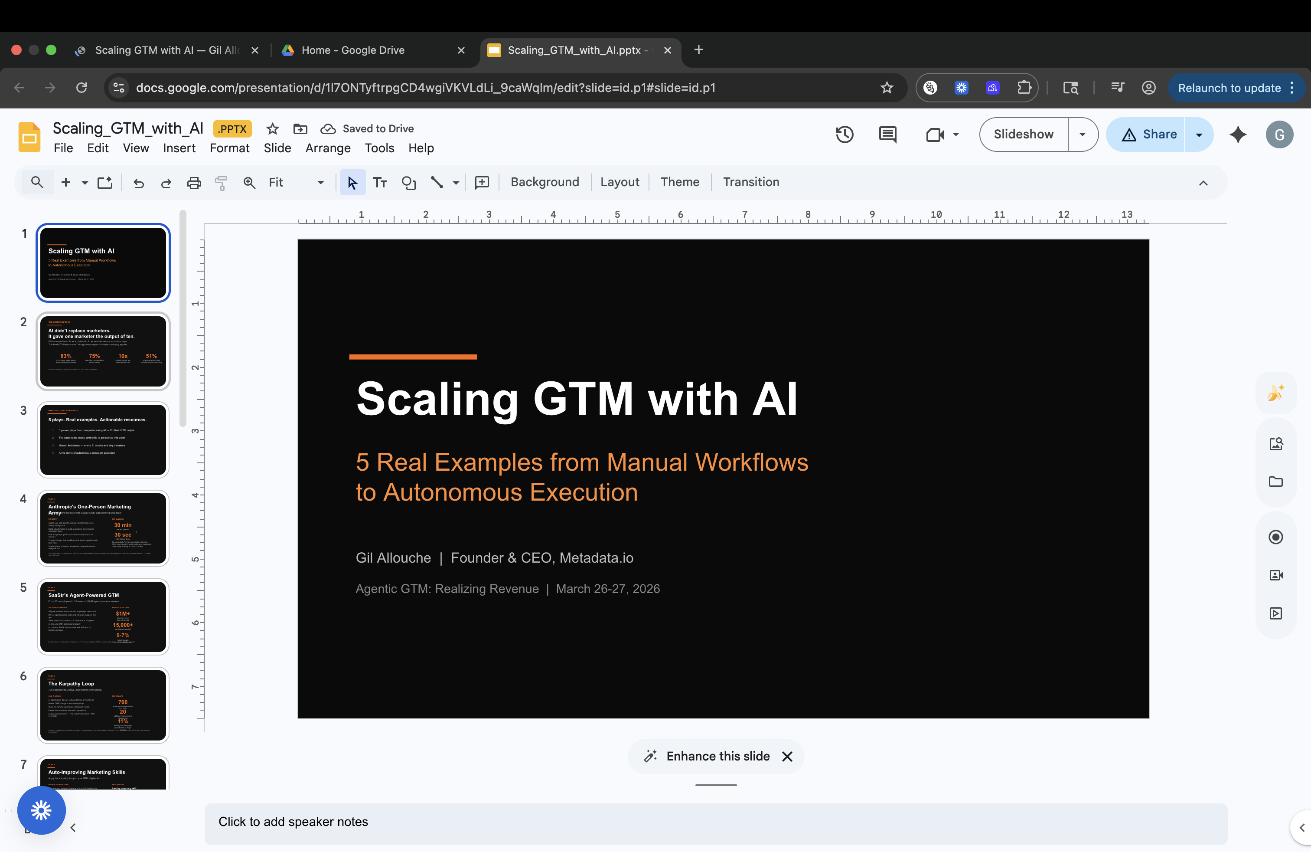Screen dimensions: 1311x852
Task: Open the speaker spotlight side icon
Action: coord(1276,575)
